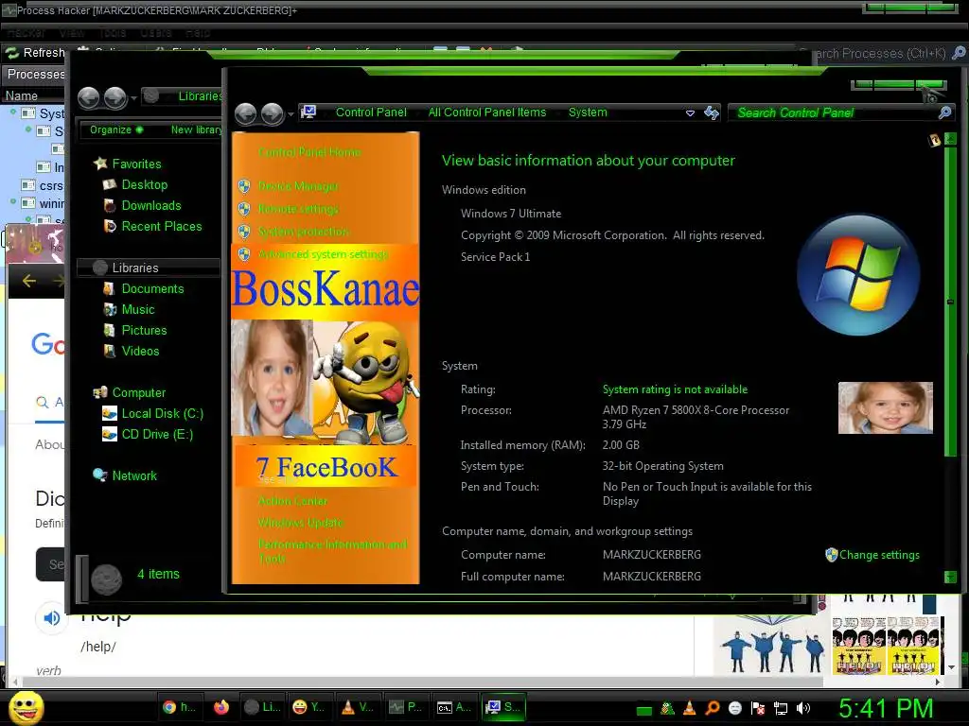Open Device Manager link
The height and width of the screenshot is (726, 969).
298,186
